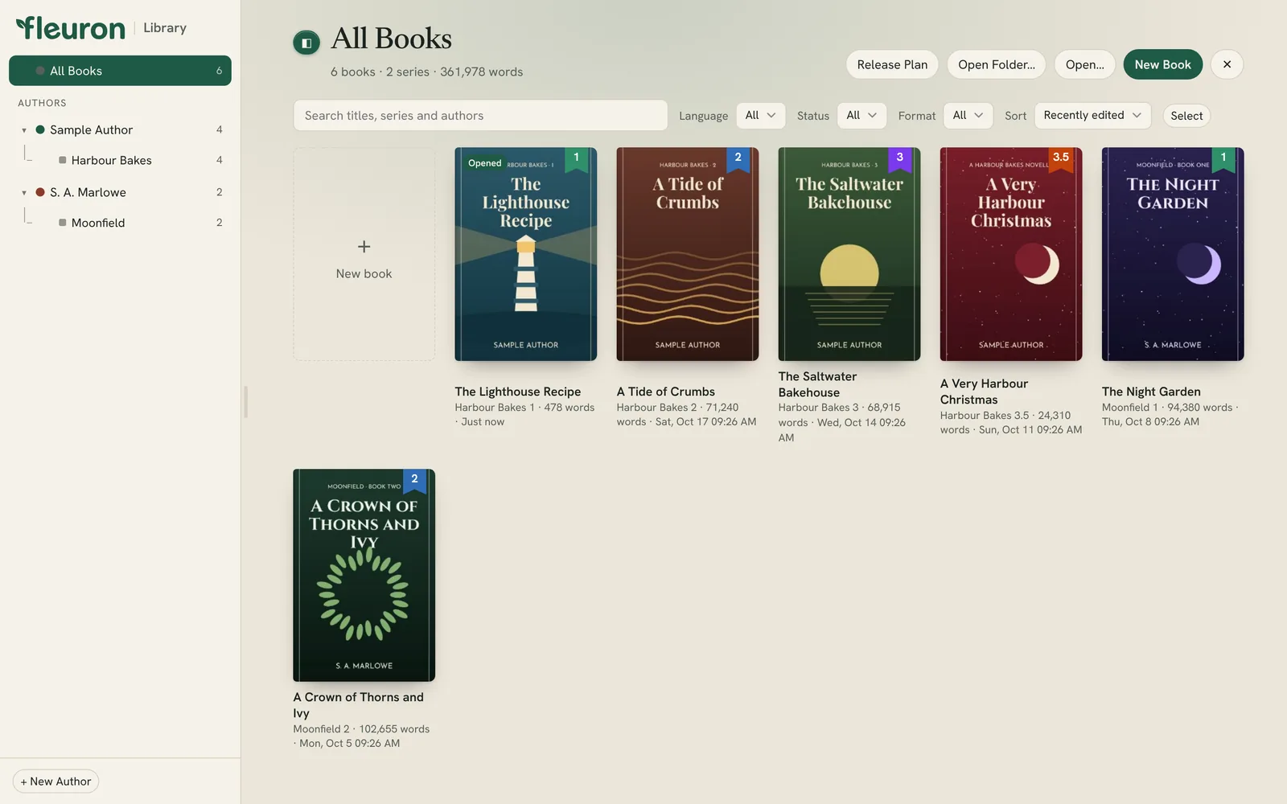Click the Fleuron logo
Viewport: 1287px width, 804px height.
[x=71, y=28]
